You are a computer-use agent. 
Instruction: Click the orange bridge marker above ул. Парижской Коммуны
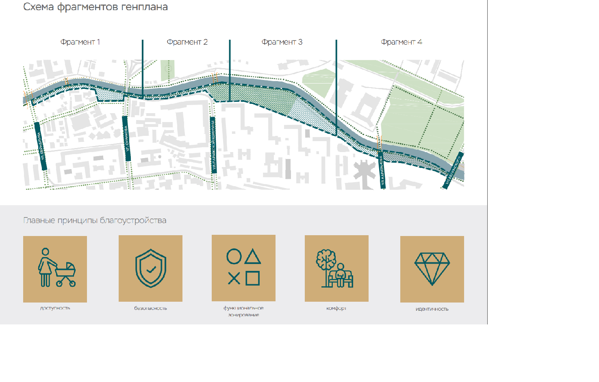click(215, 77)
